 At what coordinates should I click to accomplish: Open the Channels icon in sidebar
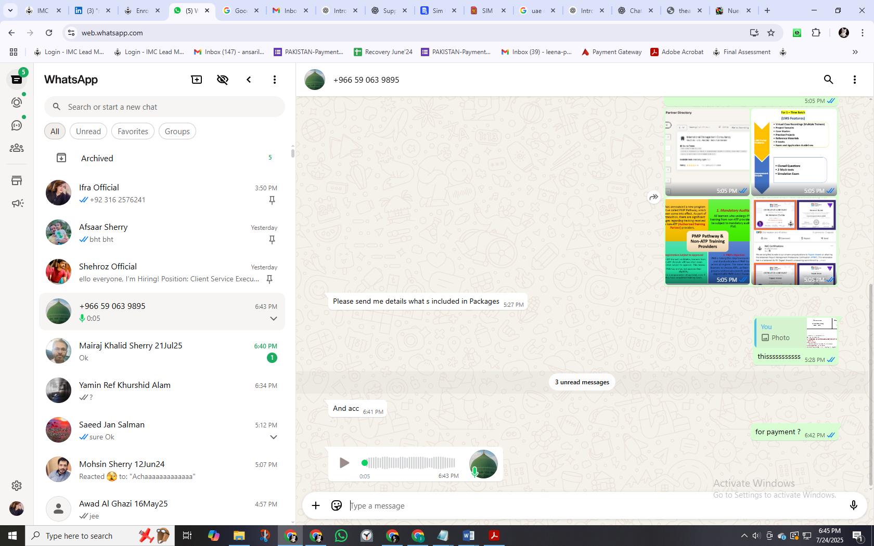(x=17, y=125)
